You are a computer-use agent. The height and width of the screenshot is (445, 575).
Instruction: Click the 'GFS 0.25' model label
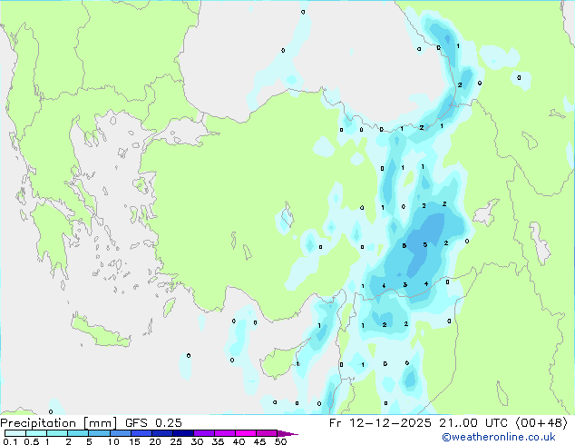tap(153, 423)
